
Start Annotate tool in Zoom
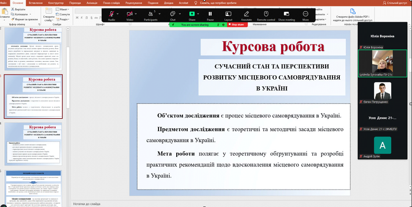point(246,14)
